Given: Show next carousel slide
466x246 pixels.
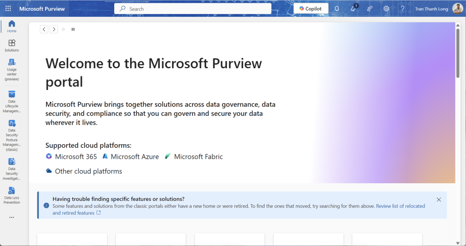Looking at the screenshot, I should (x=54, y=29).
